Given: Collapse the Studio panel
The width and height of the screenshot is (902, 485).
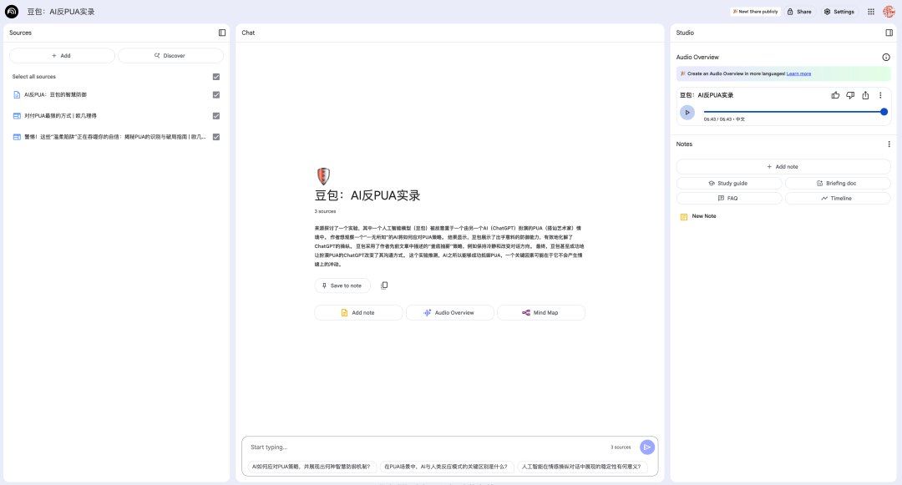Looking at the screenshot, I should (889, 33).
